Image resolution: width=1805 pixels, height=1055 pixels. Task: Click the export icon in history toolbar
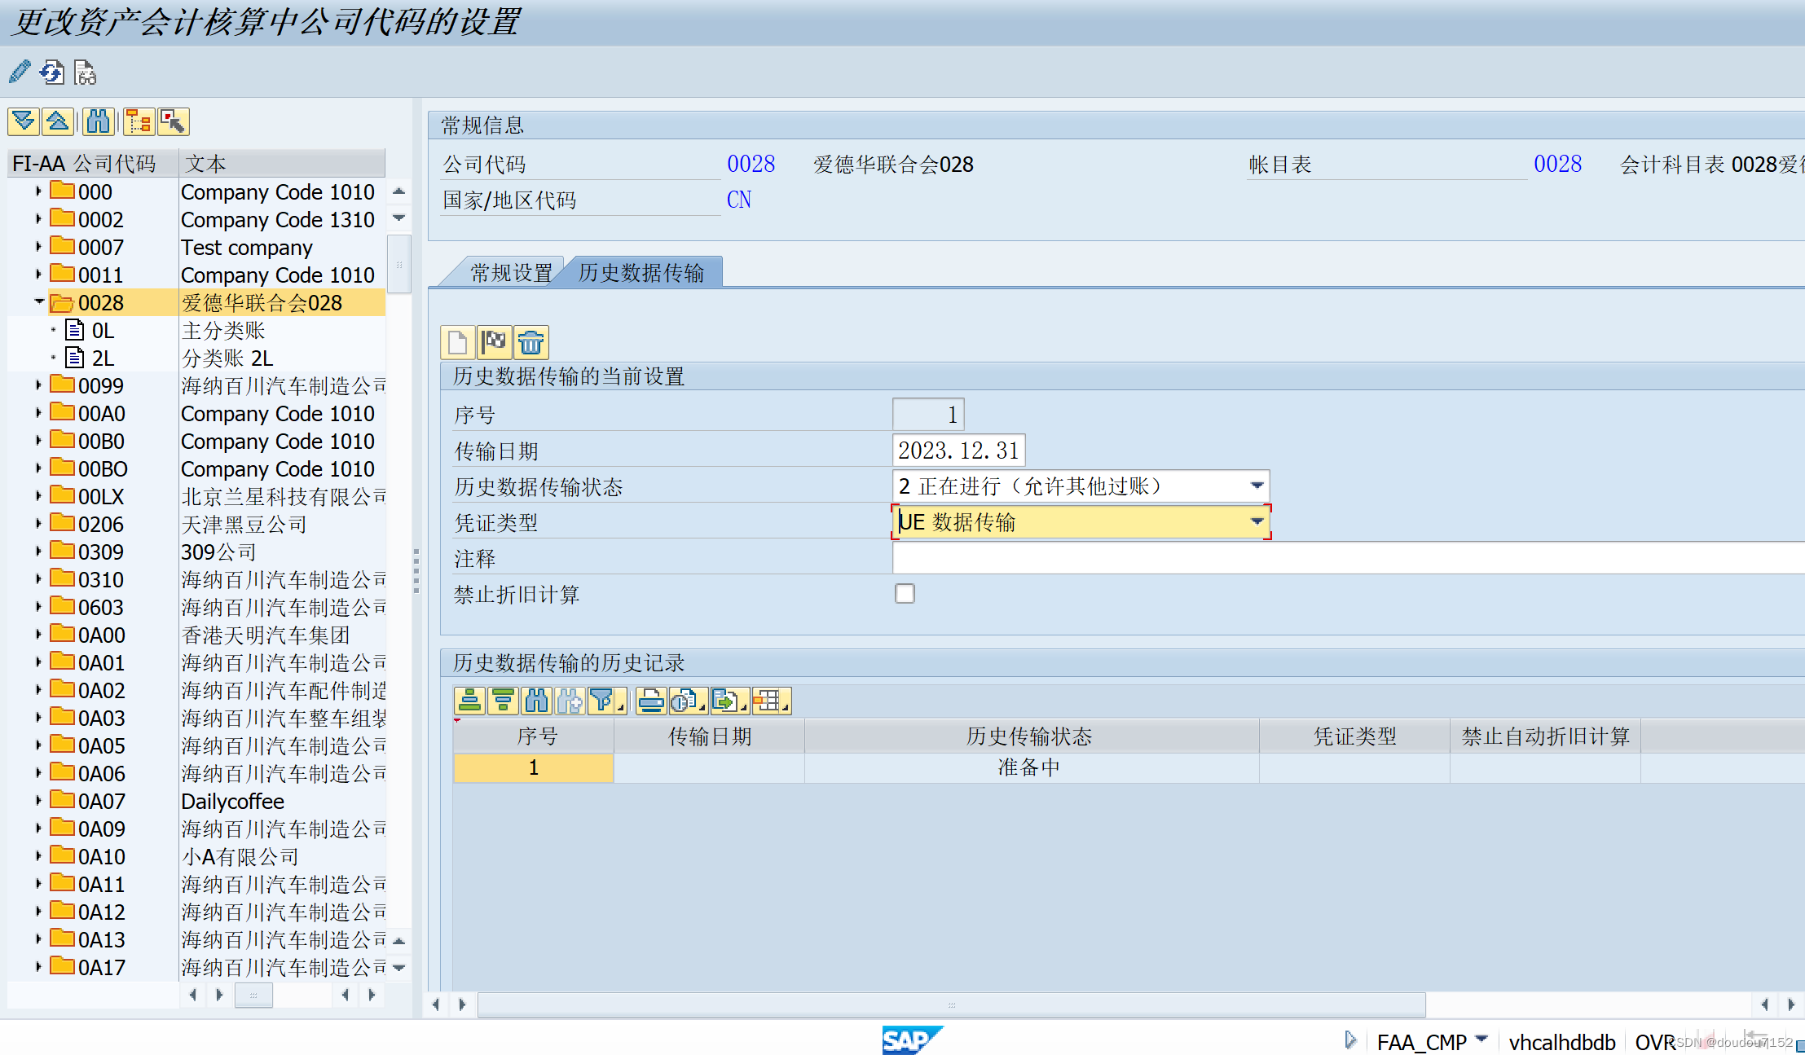pyautogui.click(x=725, y=701)
